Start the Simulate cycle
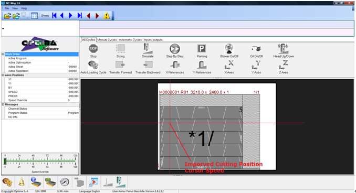The image size is (356, 193). click(x=148, y=49)
